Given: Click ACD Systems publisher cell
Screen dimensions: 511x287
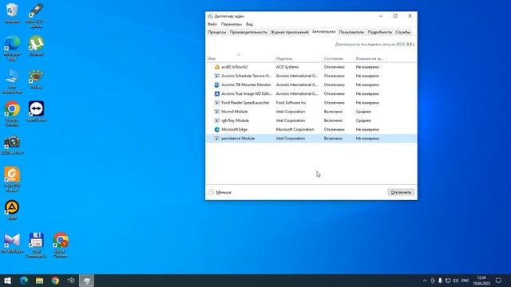Looking at the screenshot, I should 287,67.
